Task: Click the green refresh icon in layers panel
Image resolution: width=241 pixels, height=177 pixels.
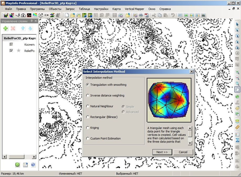Action: [17, 165]
